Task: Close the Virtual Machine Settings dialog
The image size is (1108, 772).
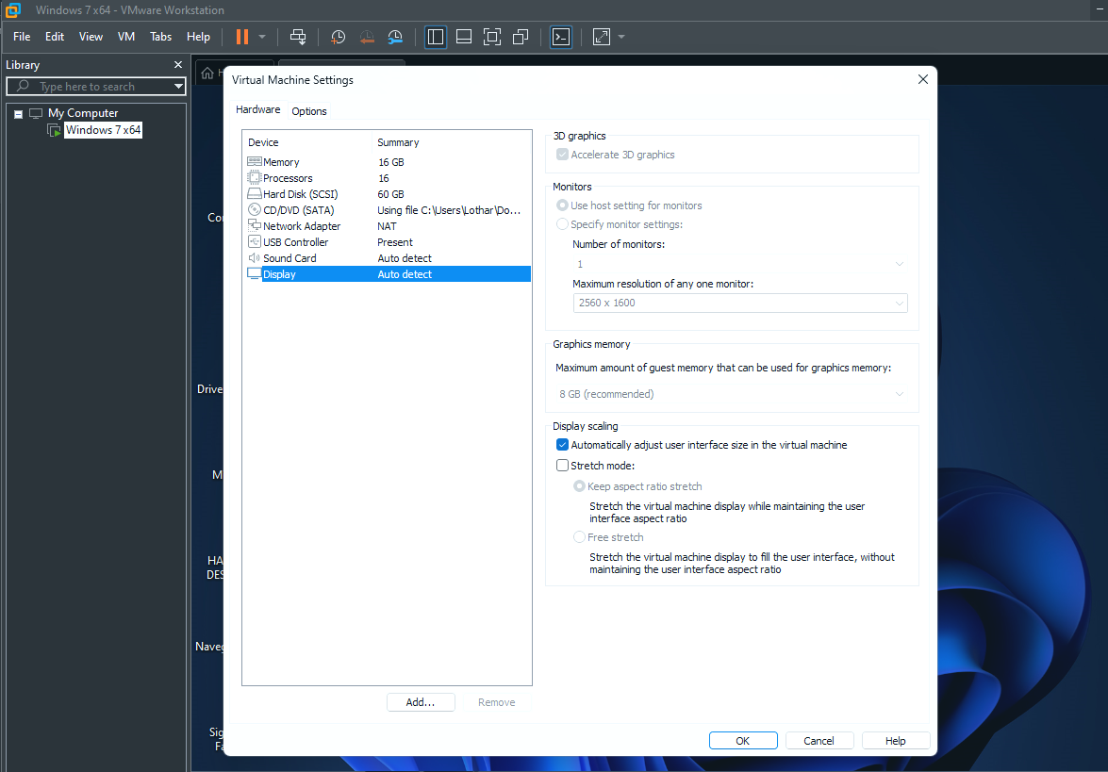Action: (x=923, y=79)
